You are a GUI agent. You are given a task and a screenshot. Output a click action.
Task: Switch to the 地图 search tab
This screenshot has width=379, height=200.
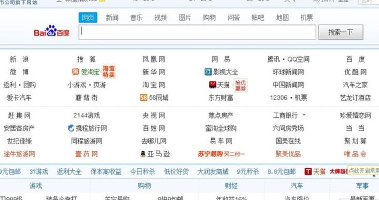click(282, 18)
